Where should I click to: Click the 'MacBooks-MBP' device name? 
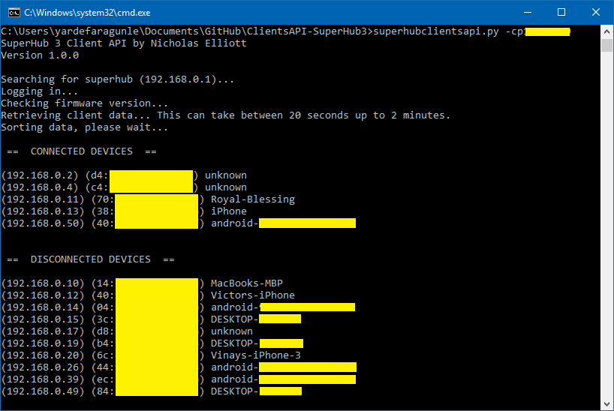(247, 283)
